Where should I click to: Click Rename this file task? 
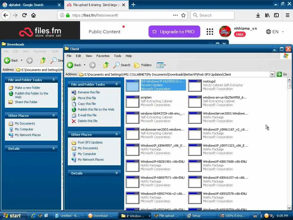(89, 92)
